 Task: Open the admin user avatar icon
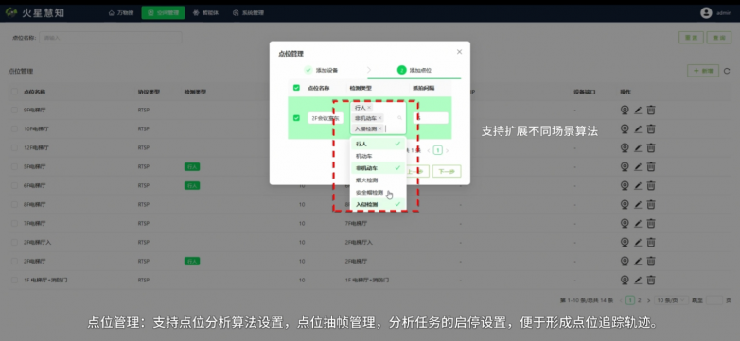coord(706,12)
